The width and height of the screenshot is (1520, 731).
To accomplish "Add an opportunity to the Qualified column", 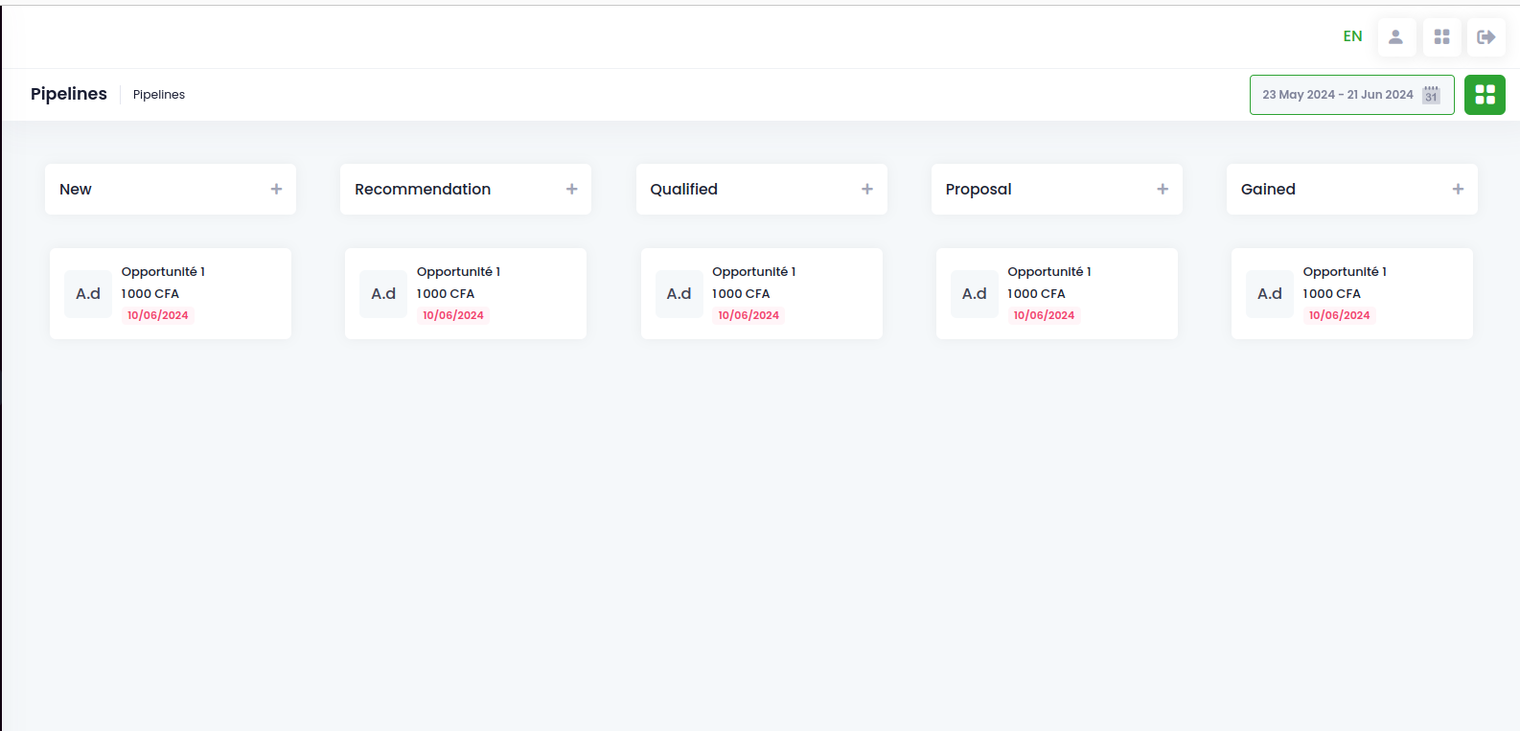I will (867, 190).
